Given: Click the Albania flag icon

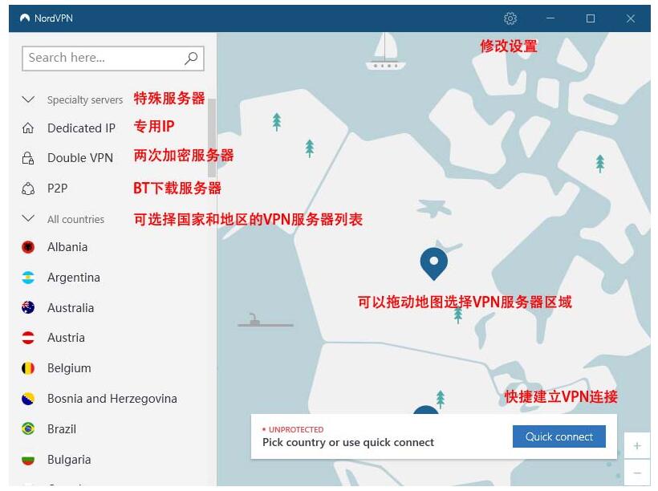Looking at the screenshot, I should (28, 247).
